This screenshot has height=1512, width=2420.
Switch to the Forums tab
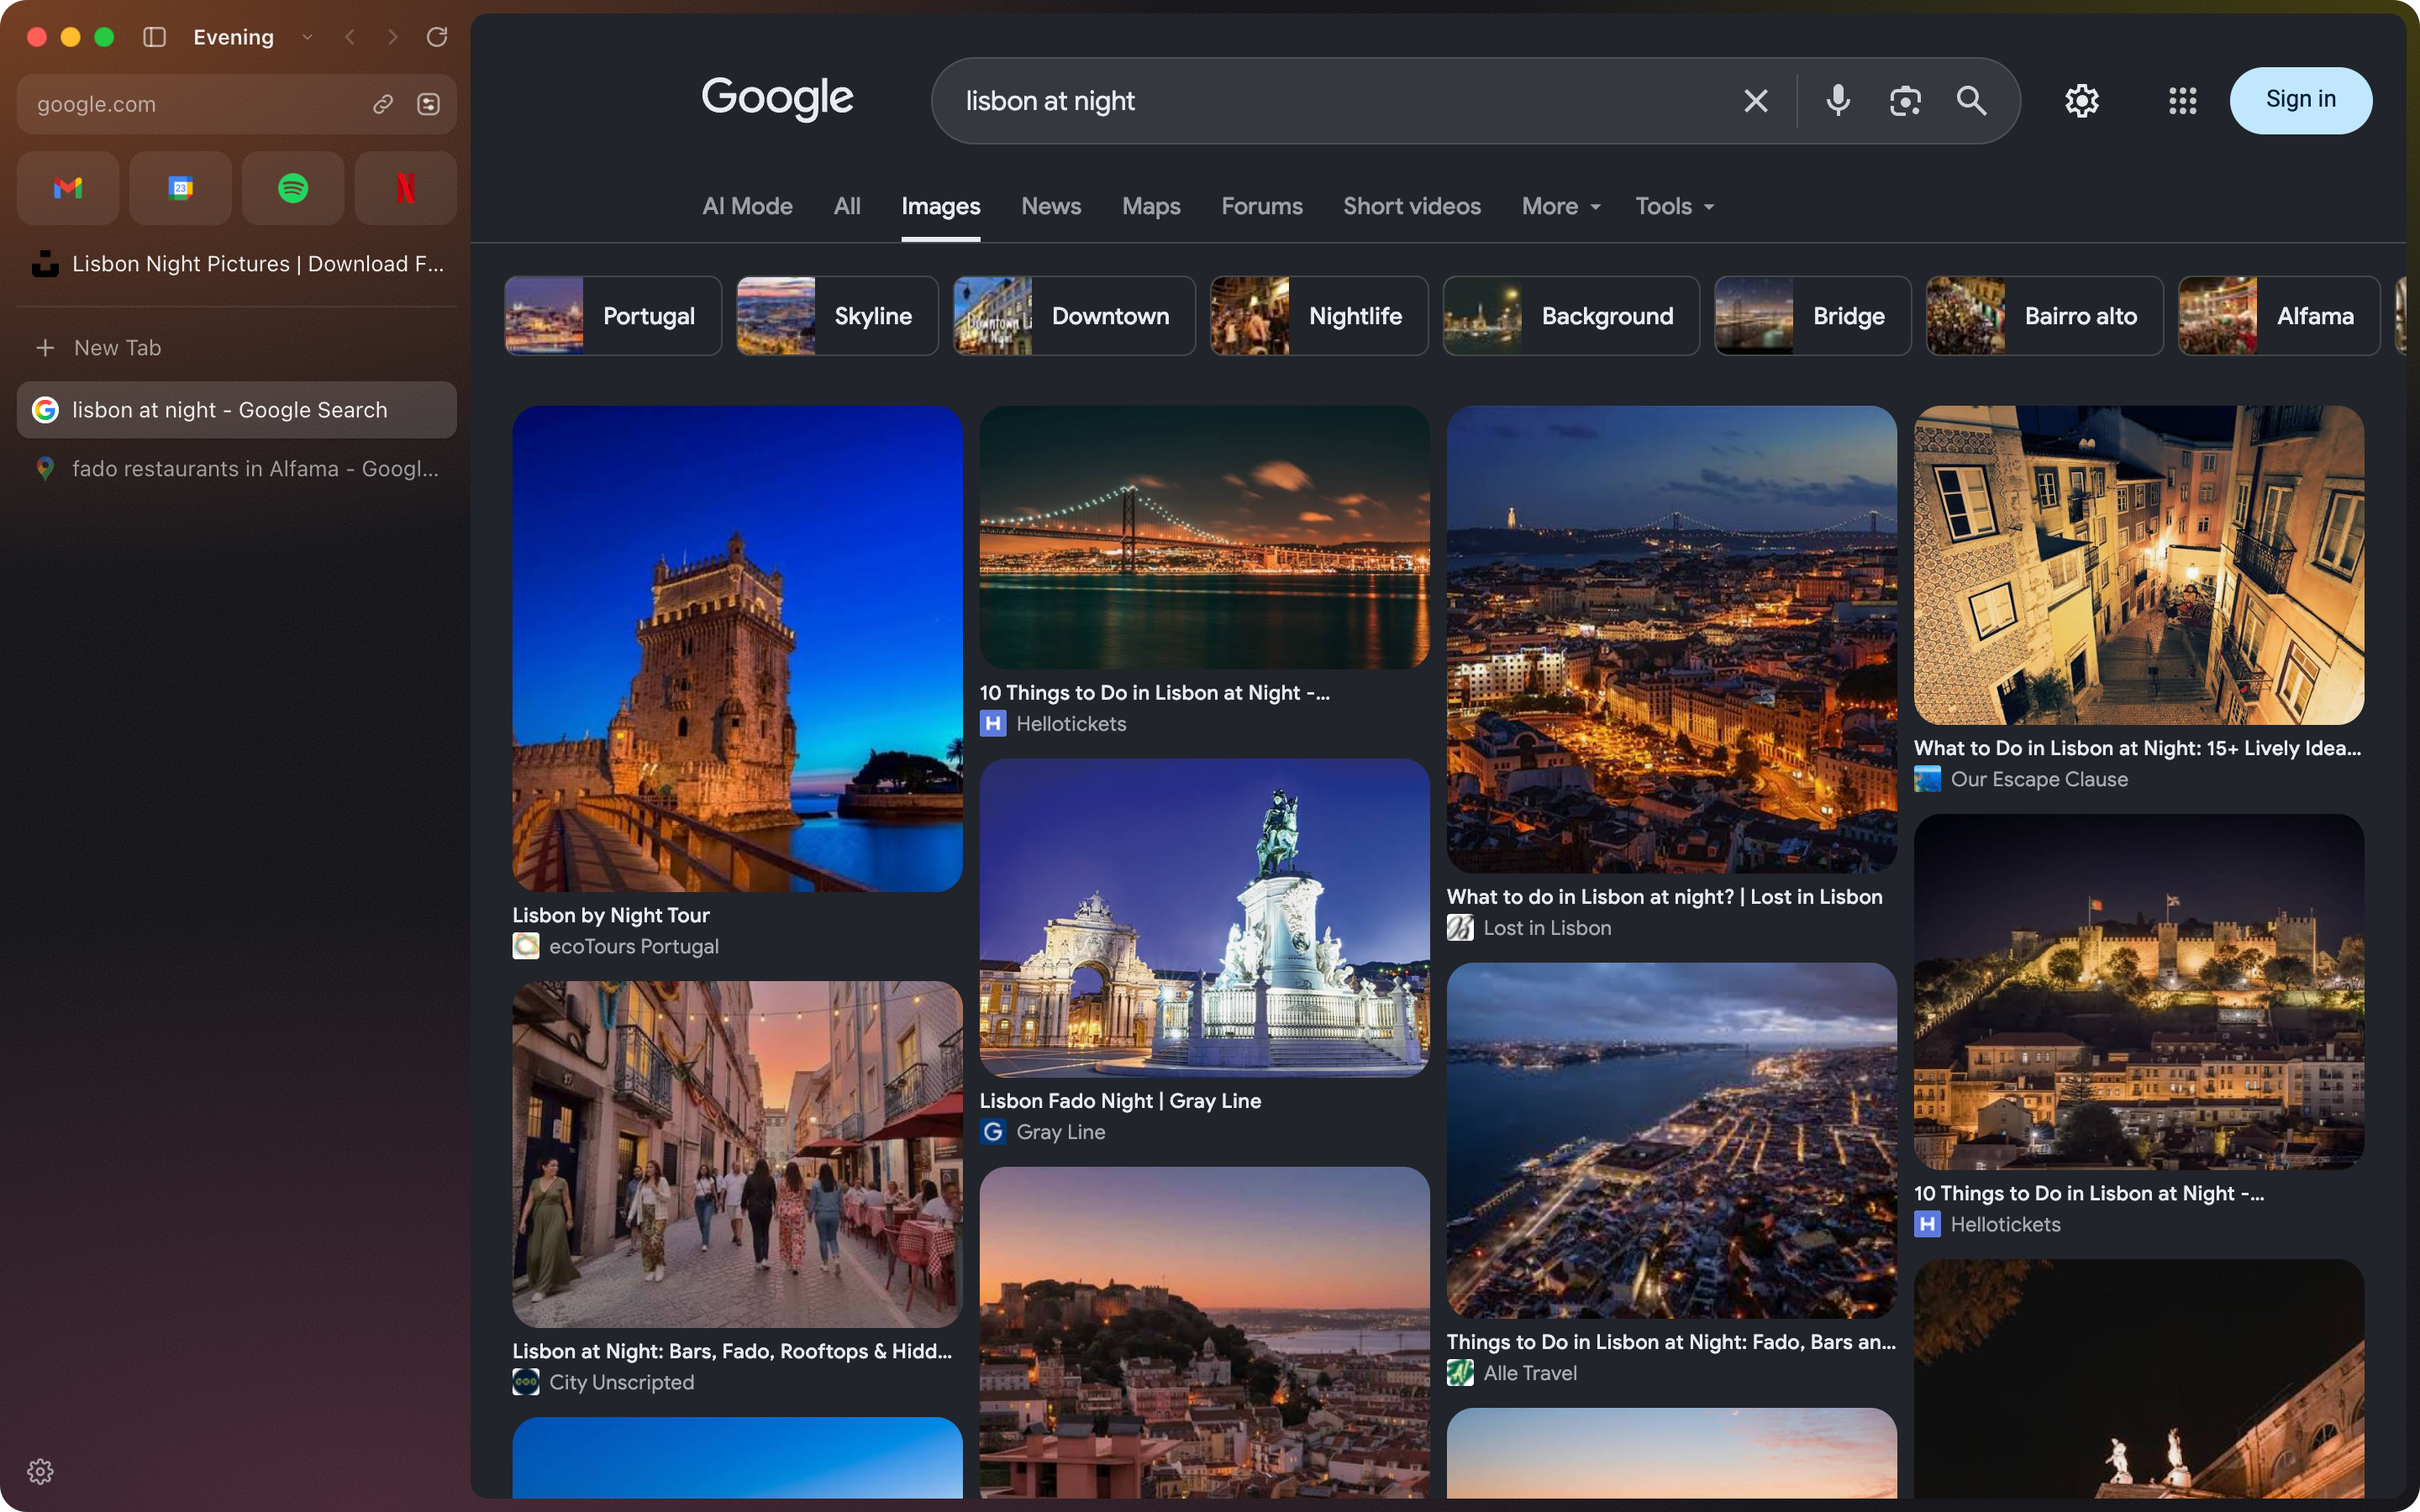(x=1262, y=206)
